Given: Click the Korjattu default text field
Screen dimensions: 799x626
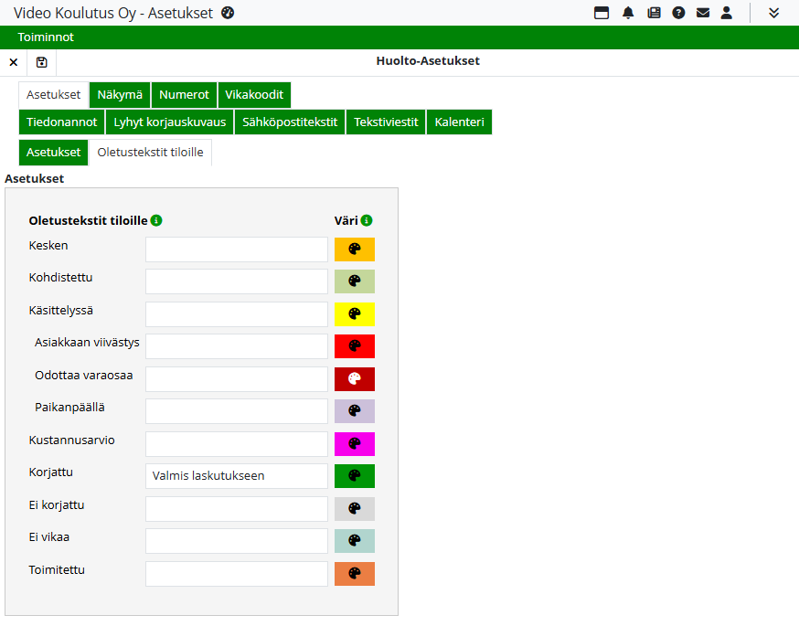Looking at the screenshot, I should 236,476.
